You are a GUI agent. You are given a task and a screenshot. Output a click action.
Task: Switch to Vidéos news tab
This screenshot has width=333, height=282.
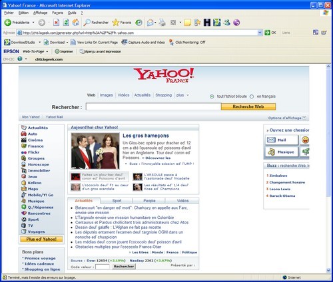(x=182, y=201)
